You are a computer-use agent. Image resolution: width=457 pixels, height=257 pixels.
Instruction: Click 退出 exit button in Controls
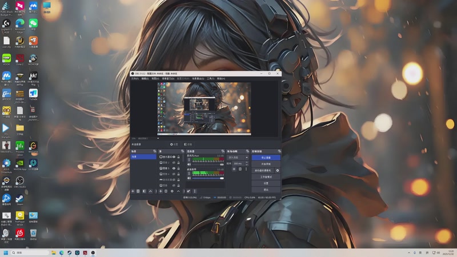tap(266, 190)
